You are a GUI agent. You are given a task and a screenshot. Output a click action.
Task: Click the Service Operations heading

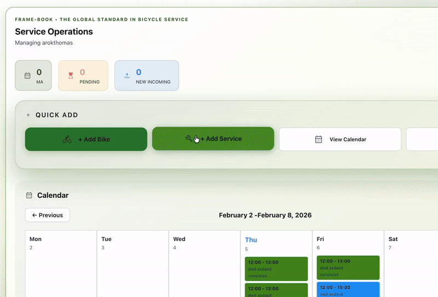tap(54, 32)
